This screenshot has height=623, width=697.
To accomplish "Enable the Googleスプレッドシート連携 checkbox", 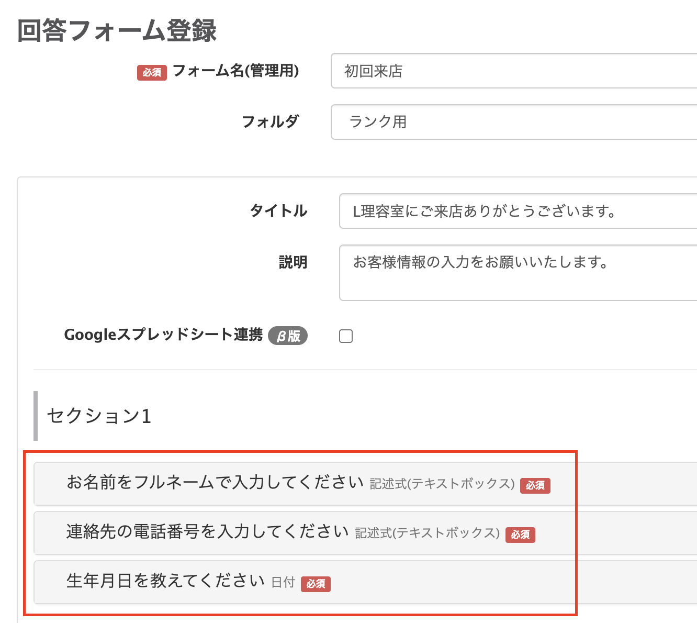I will click(x=345, y=336).
